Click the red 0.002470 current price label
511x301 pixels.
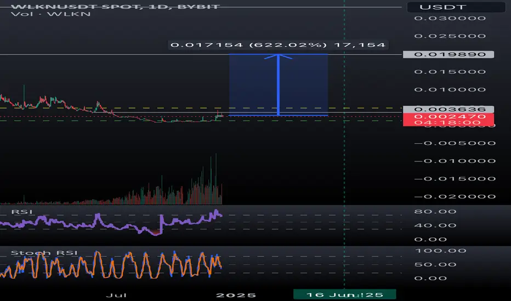[x=450, y=116]
